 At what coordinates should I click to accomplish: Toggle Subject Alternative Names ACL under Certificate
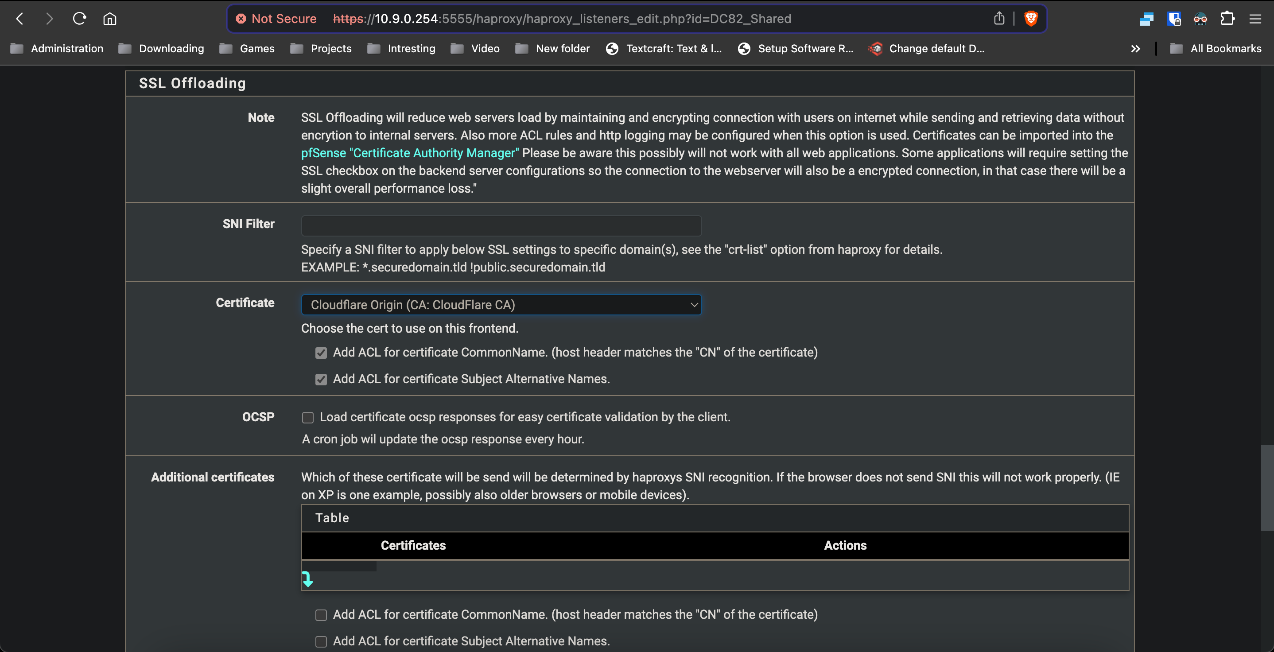(321, 380)
